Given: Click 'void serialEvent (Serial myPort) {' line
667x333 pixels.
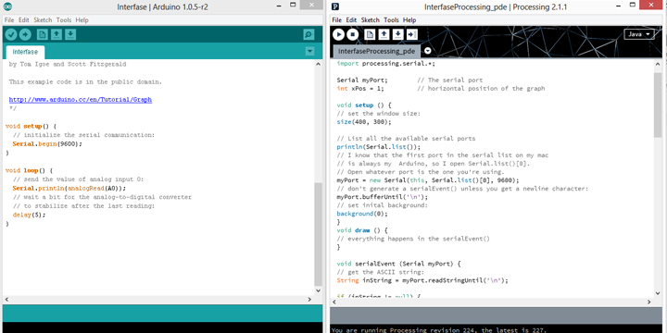Looking at the screenshot, I should [x=399, y=264].
